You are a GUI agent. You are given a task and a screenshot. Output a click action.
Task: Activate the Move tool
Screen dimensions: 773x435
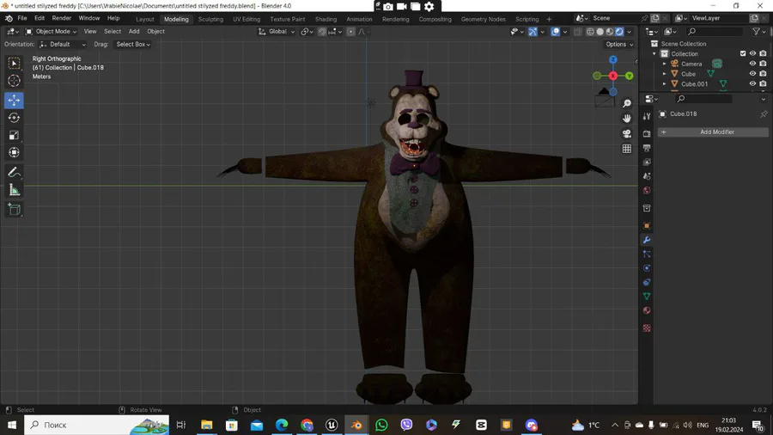(x=14, y=100)
